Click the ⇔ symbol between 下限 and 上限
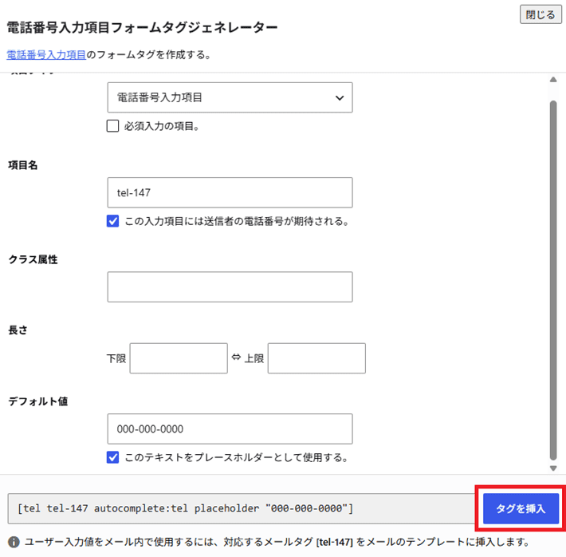 (236, 358)
